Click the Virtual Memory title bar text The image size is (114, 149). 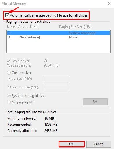coord(14,4)
